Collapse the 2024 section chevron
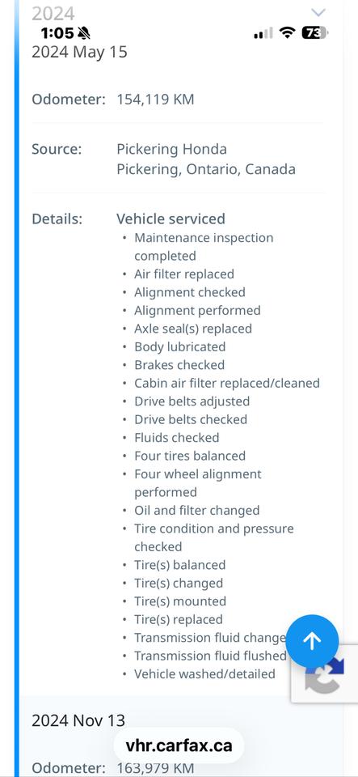The image size is (358, 777). click(318, 12)
